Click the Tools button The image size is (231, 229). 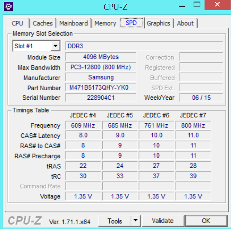[x=115, y=221]
